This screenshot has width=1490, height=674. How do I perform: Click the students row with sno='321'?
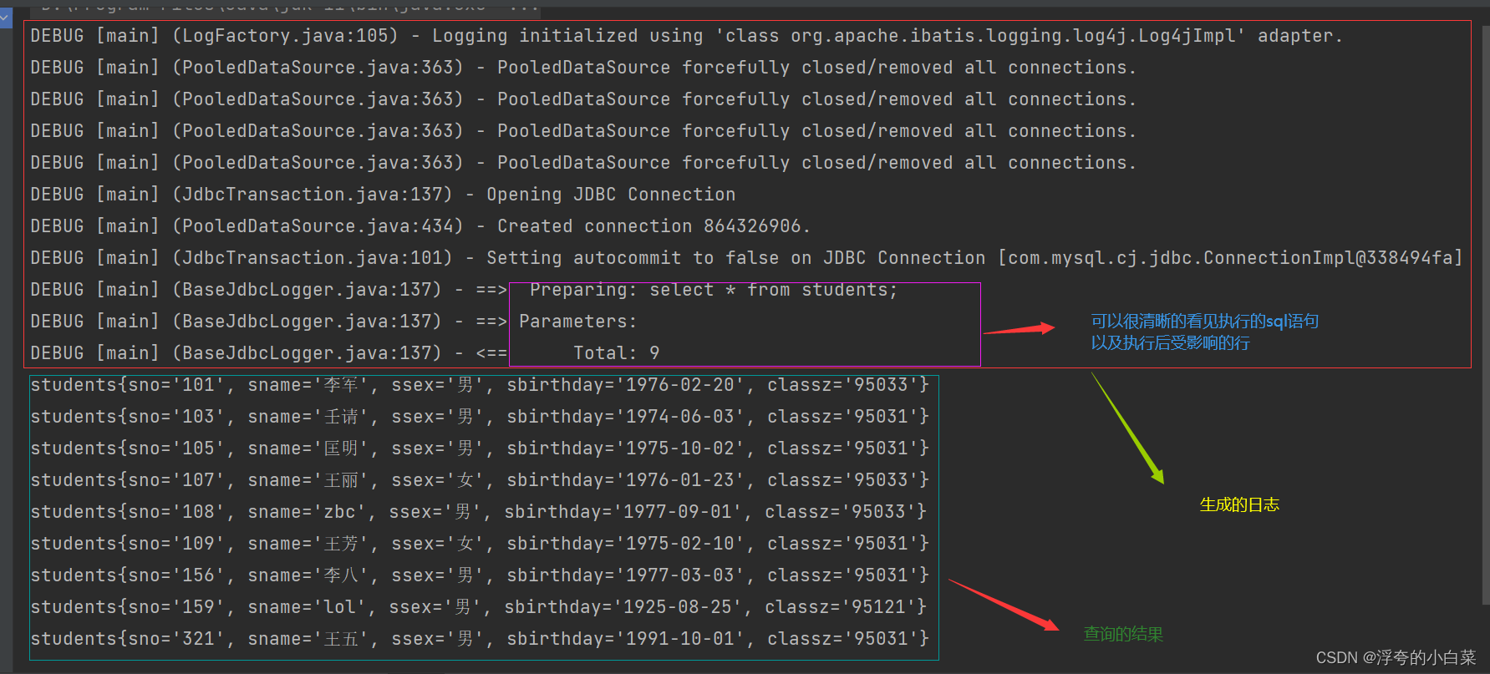[480, 639]
